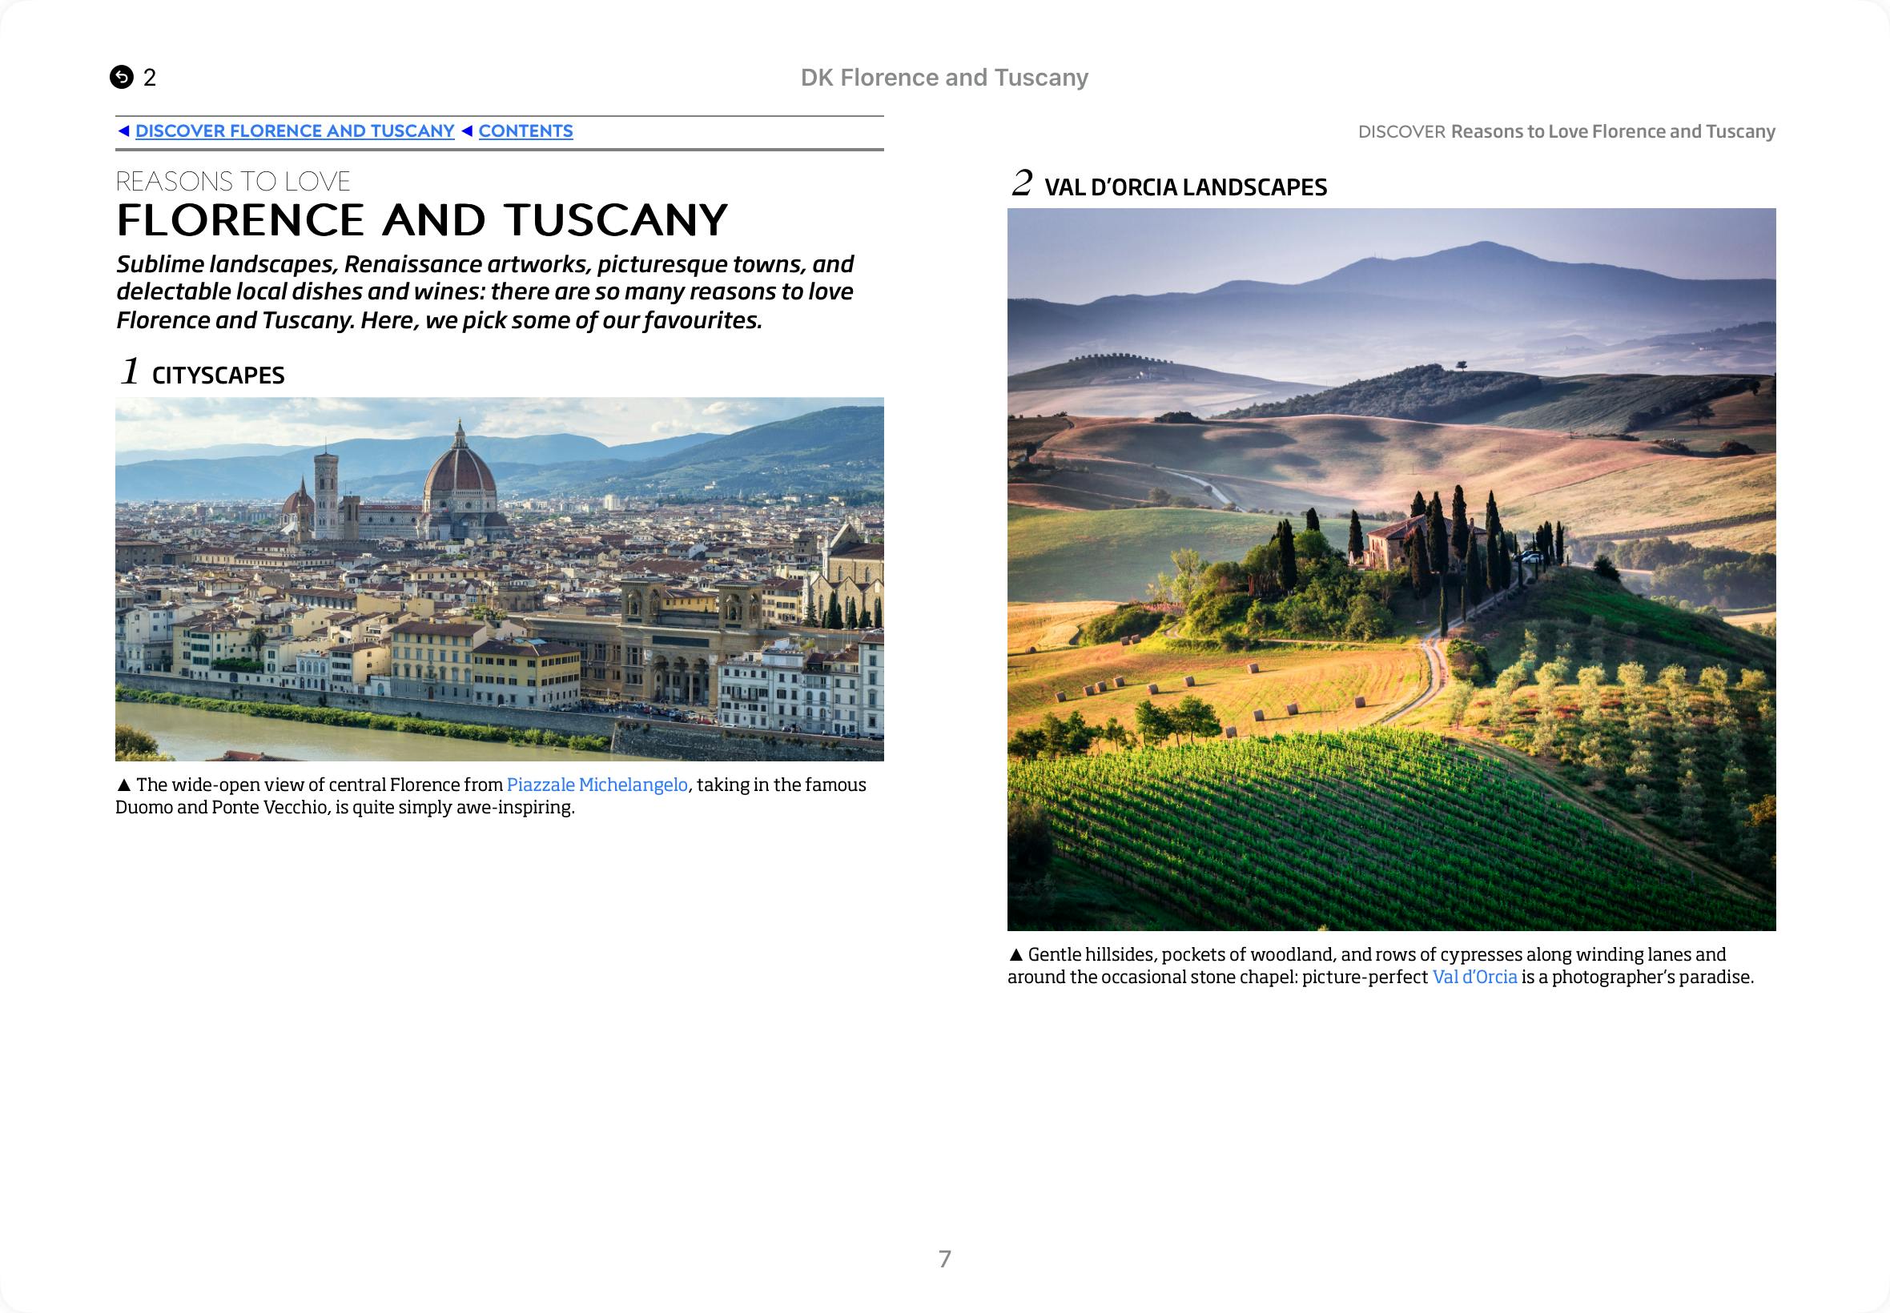Tap the Florence cityscape photo
The image size is (1890, 1313).
[500, 579]
